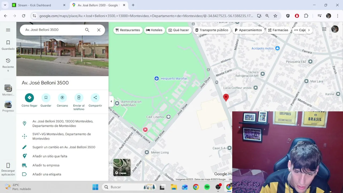This screenshot has height=193, width=343.
Task: Bookmark this page with the star
Action: point(275,16)
